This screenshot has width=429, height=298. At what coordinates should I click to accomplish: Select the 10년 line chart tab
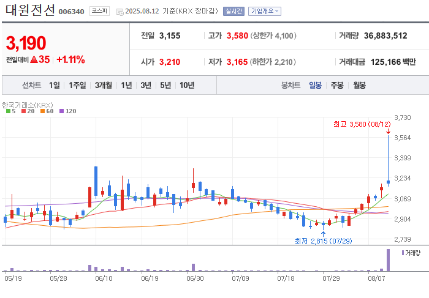187,85
